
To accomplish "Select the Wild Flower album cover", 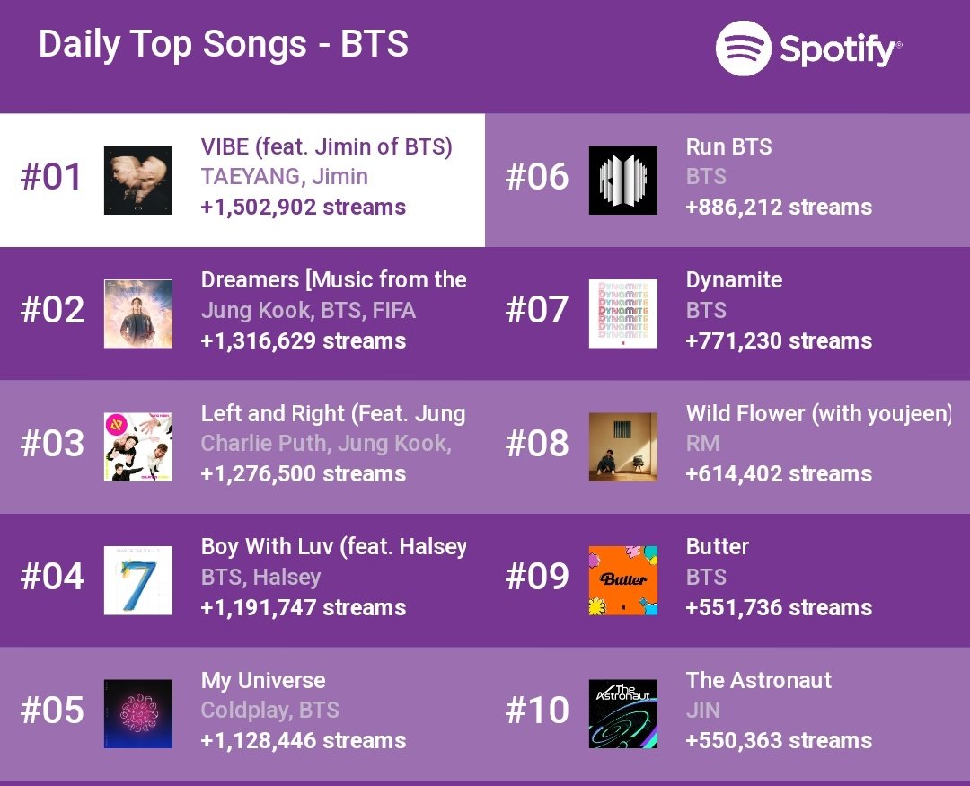I will coord(623,446).
